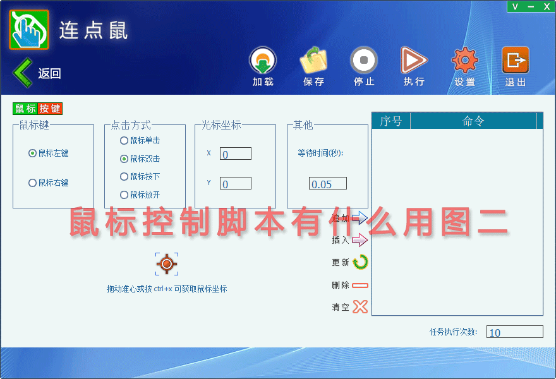Click the 清空 text label
This screenshot has height=379, width=556.
341,307
